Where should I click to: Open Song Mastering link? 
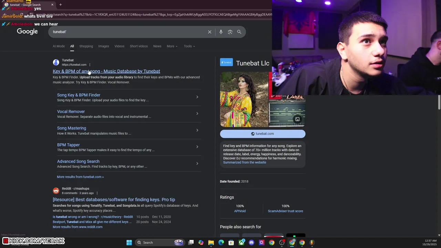(72, 128)
